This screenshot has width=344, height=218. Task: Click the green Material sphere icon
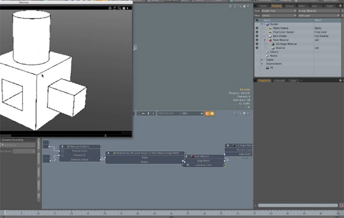pyautogui.click(x=273, y=48)
